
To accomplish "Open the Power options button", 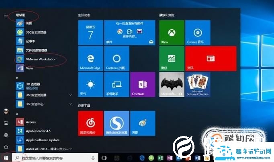I will coord(6,147).
